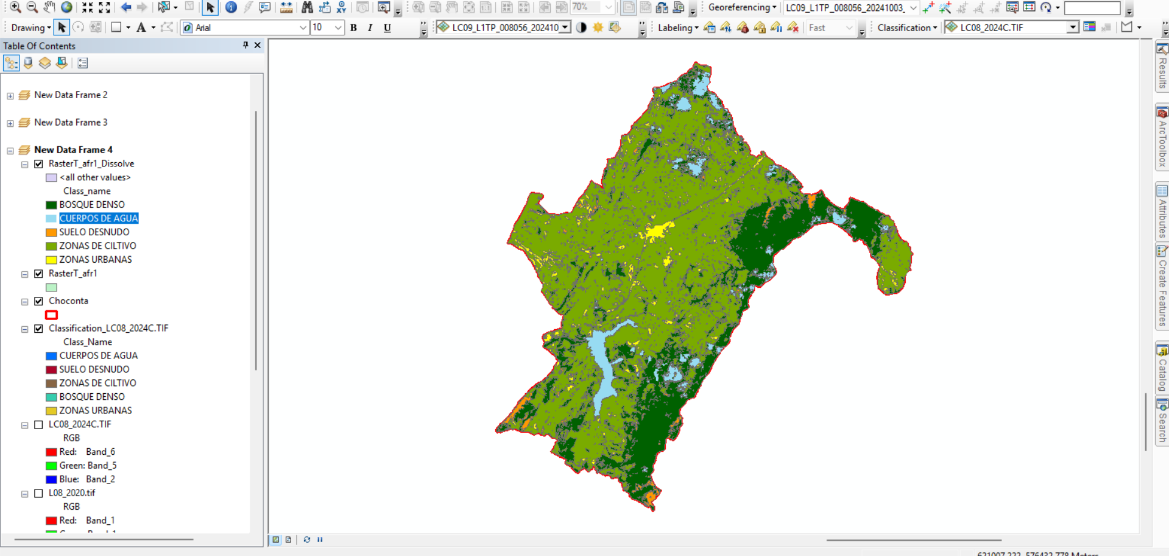This screenshot has width=1169, height=556.
Task: Open the Label Manager icon
Action: pos(709,27)
